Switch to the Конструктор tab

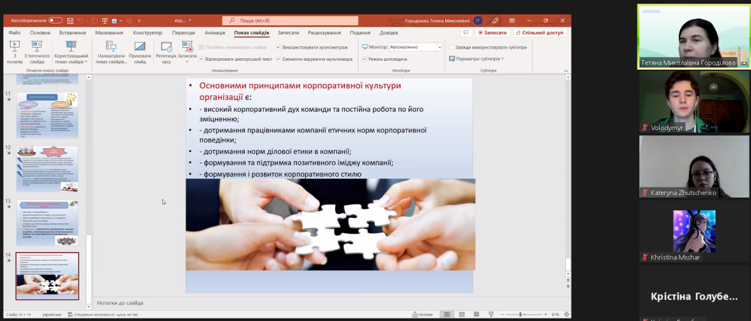point(148,33)
